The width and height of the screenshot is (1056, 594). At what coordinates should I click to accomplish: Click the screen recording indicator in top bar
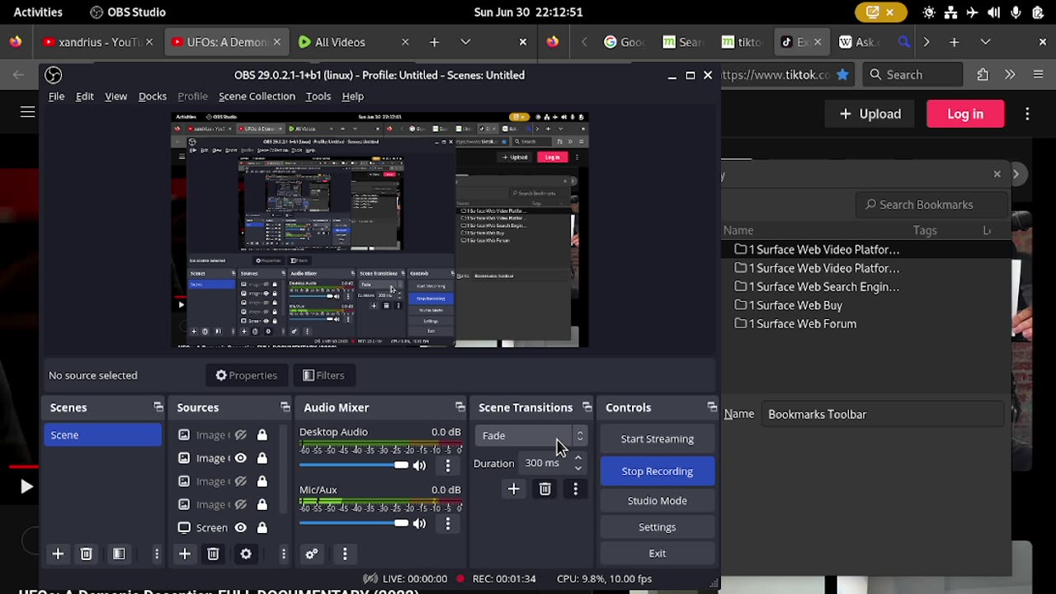point(880,12)
